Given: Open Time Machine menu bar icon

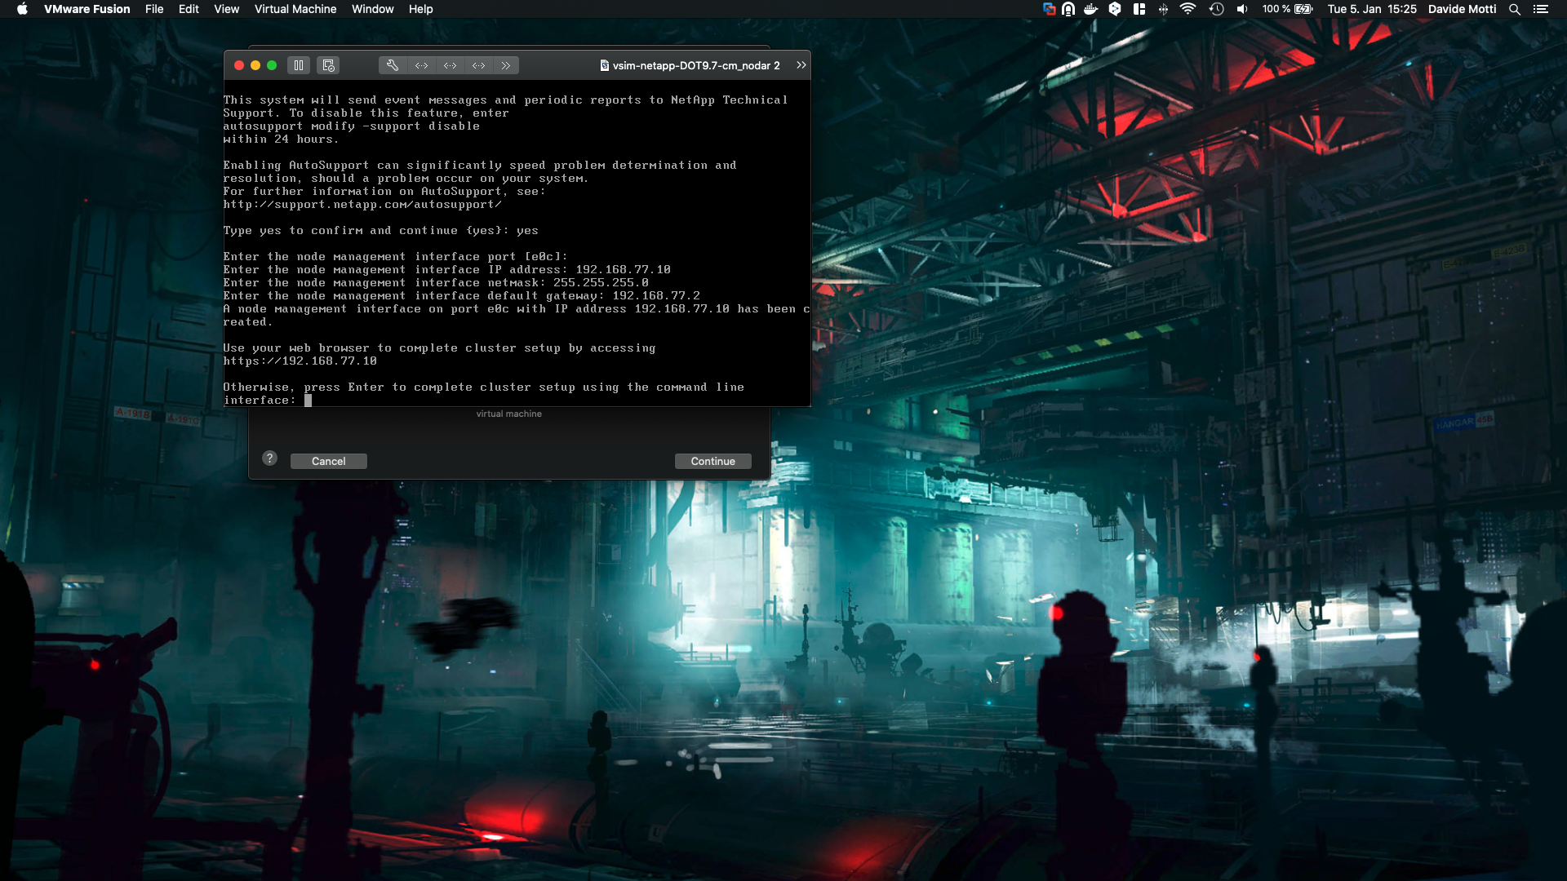Looking at the screenshot, I should tap(1216, 9).
